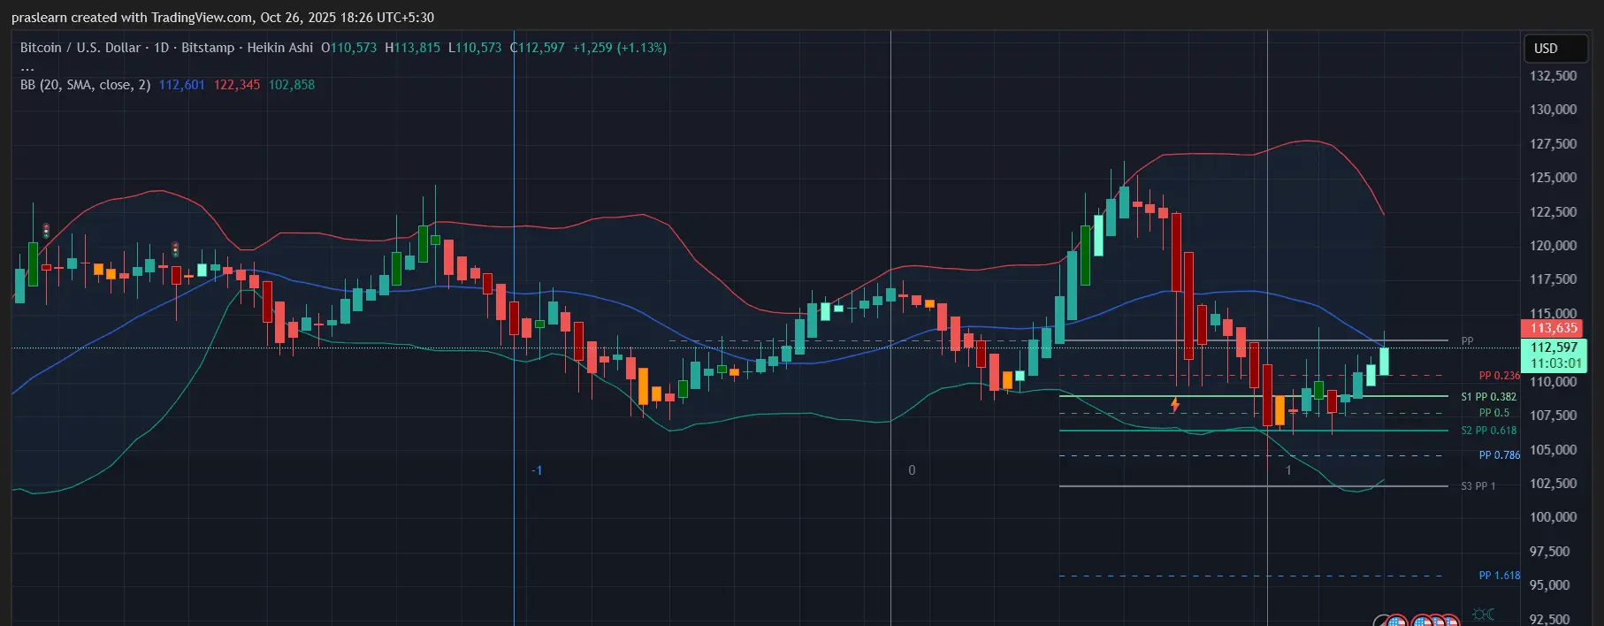Click the red BB upper value 122,345

pyautogui.click(x=237, y=85)
